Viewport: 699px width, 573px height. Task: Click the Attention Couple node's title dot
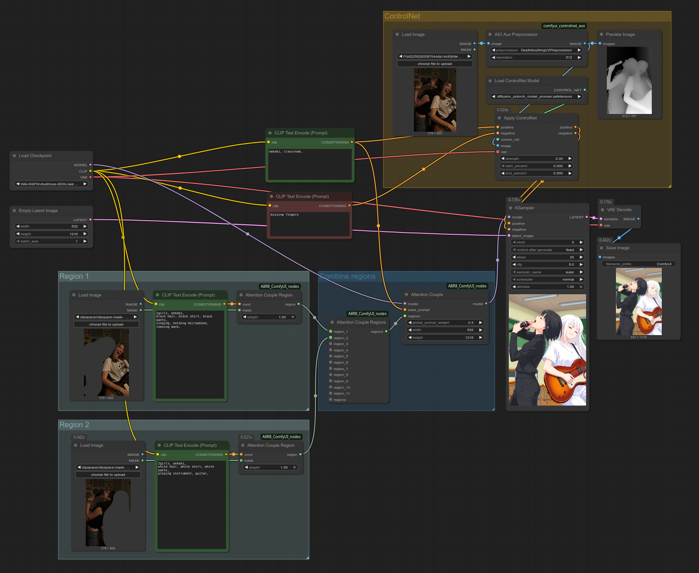[407, 295]
